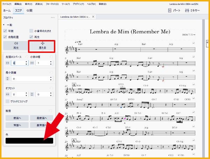Viewport: 210px width, 159px height.
Task: Increase the 先頭のスペース value with the up arrow
Action: click(26, 62)
